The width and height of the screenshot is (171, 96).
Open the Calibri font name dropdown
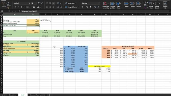tap(29, 3)
